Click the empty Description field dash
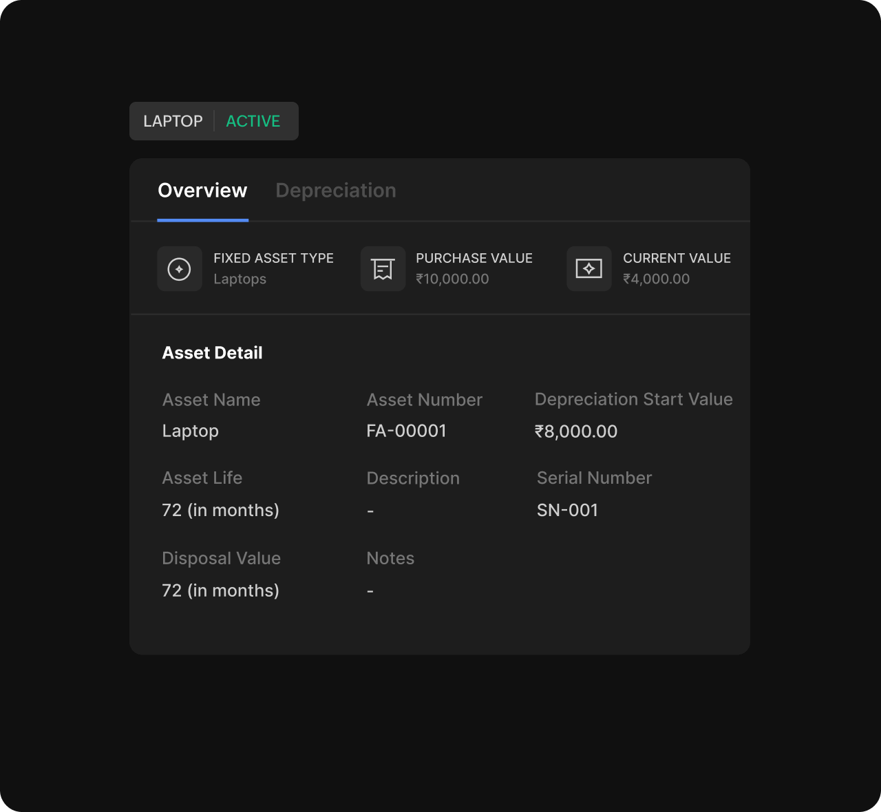This screenshot has height=812, width=881. click(x=370, y=511)
